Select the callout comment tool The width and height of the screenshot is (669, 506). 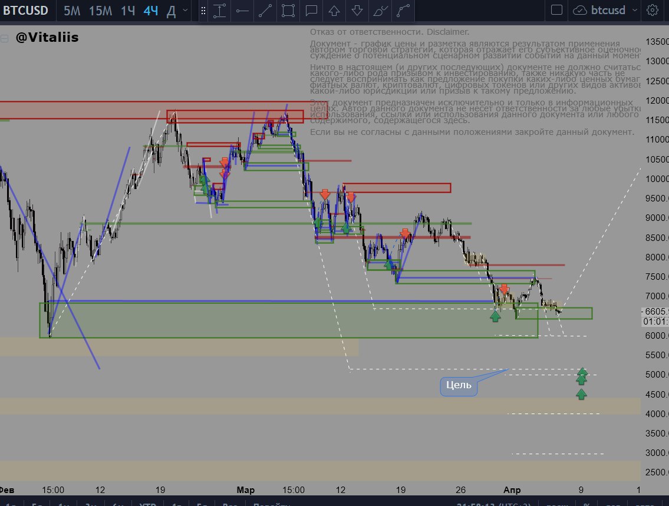pyautogui.click(x=311, y=11)
